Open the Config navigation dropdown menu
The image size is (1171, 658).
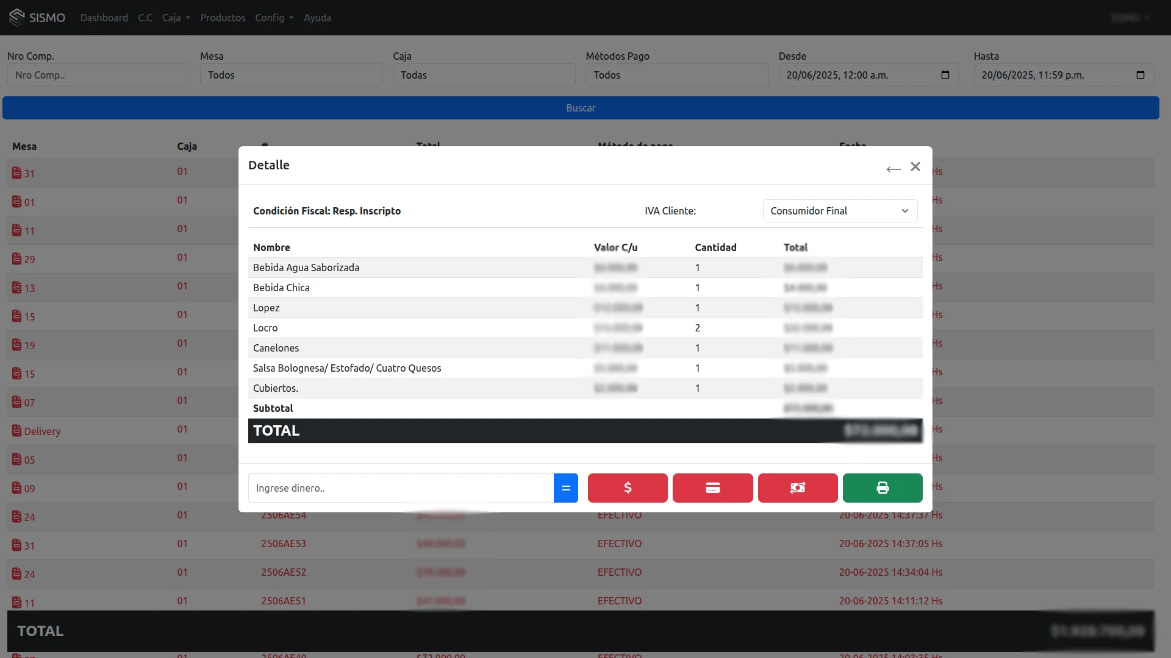pyautogui.click(x=274, y=18)
